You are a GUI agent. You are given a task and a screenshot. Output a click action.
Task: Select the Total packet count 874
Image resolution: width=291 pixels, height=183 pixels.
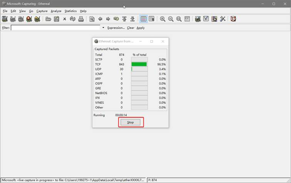[121, 55]
